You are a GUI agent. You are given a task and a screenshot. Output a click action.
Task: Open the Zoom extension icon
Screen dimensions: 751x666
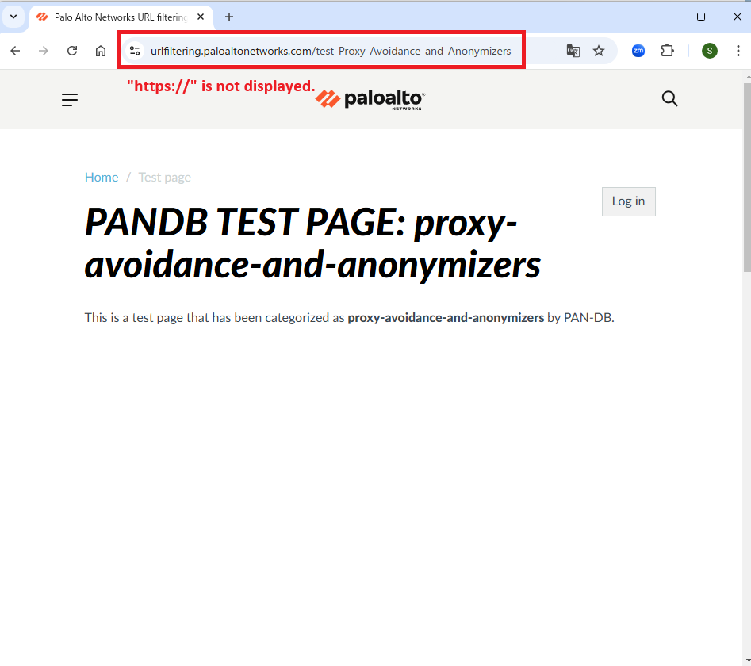[638, 51]
